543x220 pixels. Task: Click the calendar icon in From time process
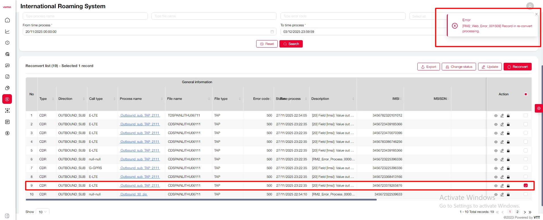272,32
